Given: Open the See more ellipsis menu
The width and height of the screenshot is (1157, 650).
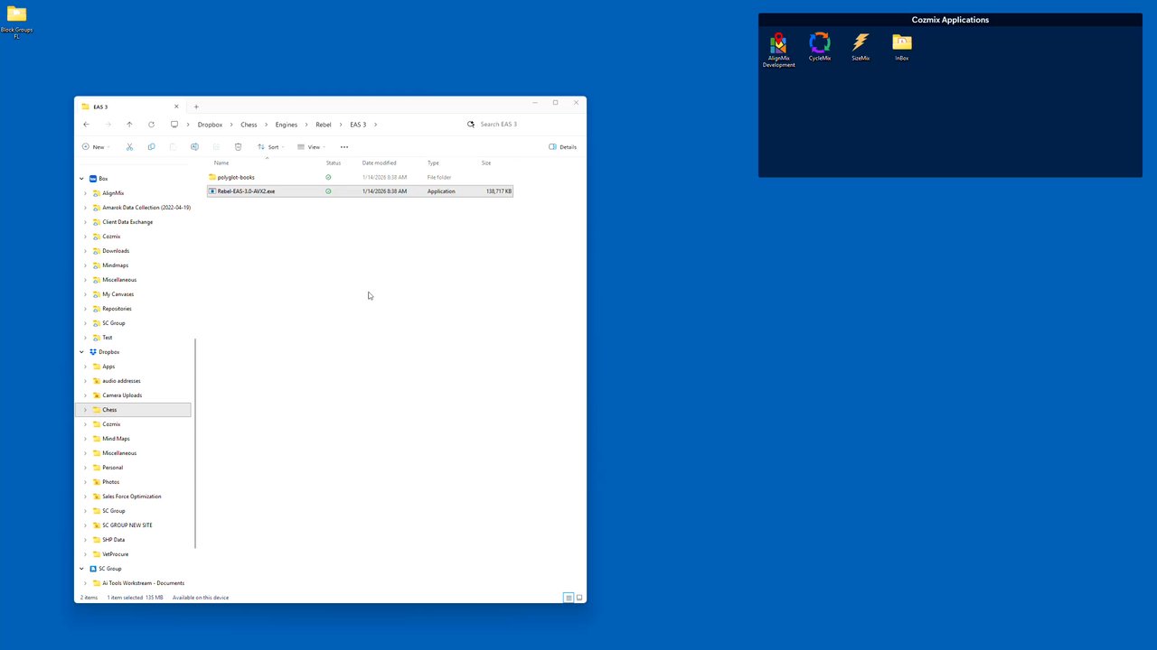Looking at the screenshot, I should (344, 147).
